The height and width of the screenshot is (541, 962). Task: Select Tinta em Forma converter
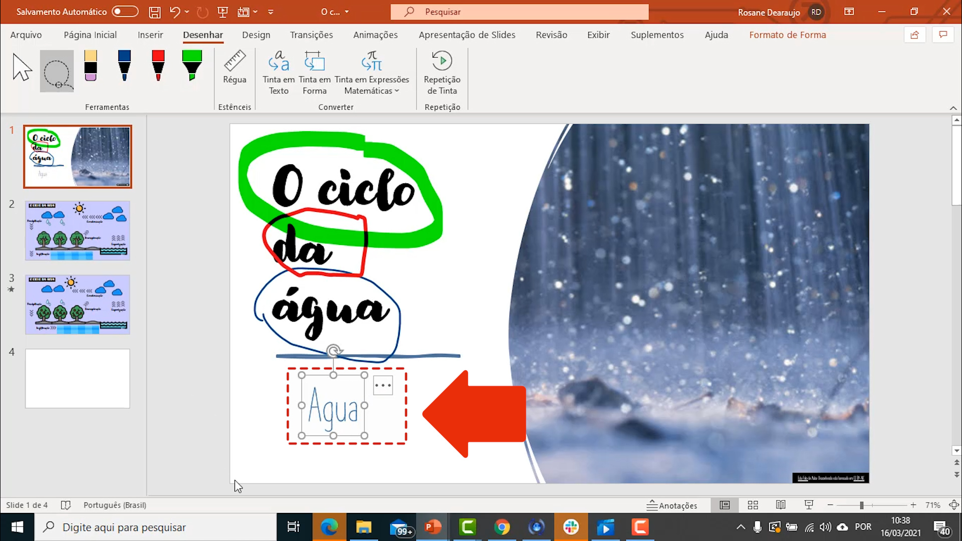pos(315,71)
